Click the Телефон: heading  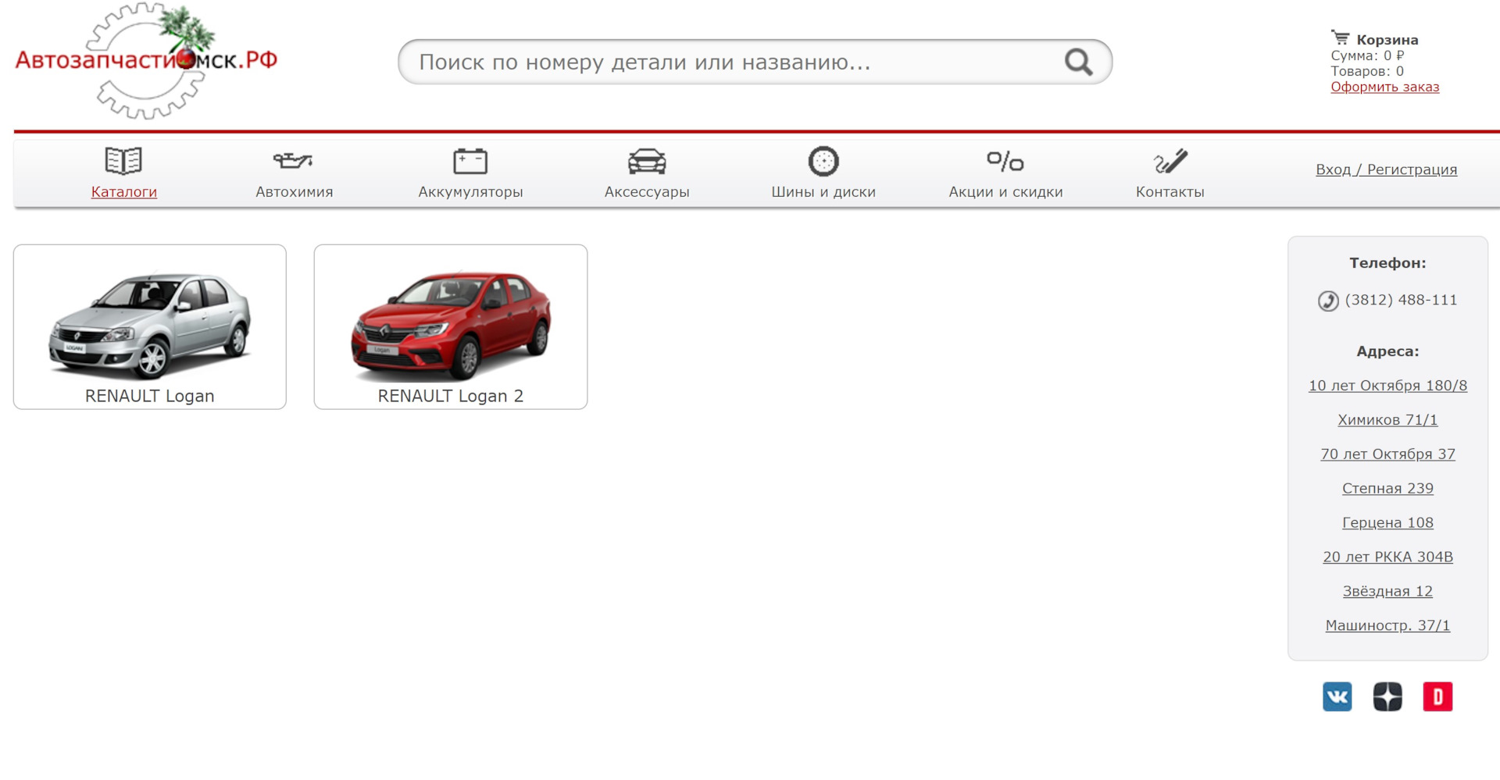[x=1387, y=263]
